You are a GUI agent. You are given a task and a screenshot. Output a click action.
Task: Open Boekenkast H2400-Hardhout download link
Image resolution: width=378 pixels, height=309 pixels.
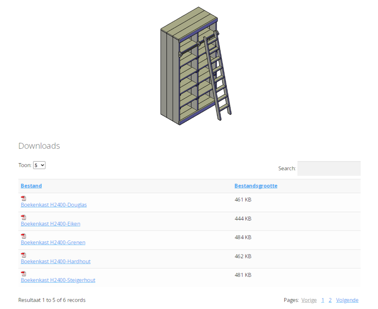pos(56,261)
